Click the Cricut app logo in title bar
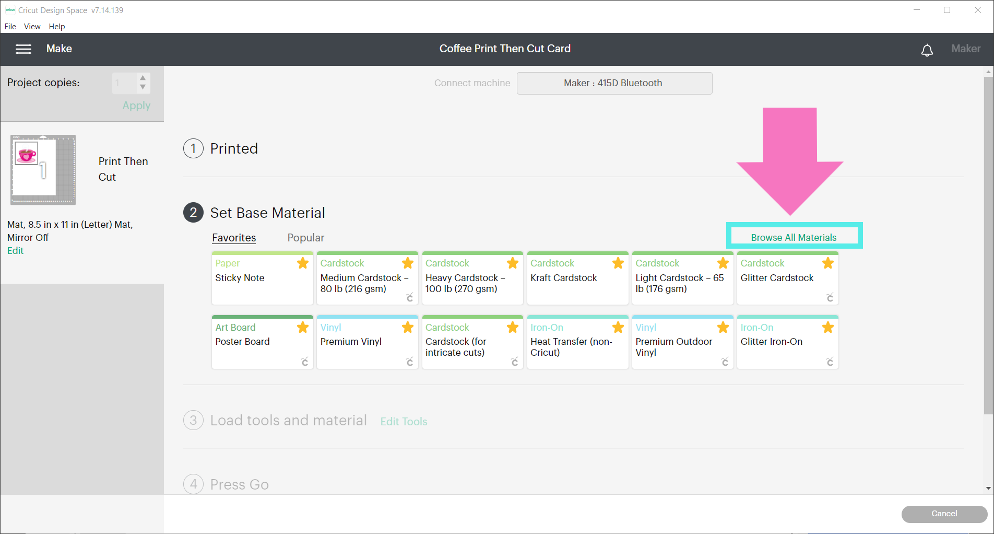 pyautogui.click(x=10, y=10)
